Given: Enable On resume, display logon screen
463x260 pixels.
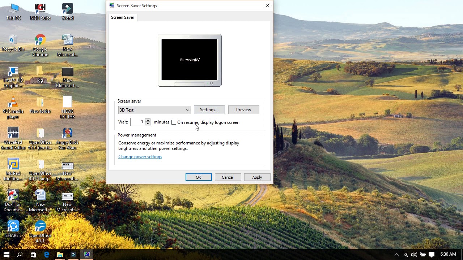Looking at the screenshot, I should (x=174, y=122).
